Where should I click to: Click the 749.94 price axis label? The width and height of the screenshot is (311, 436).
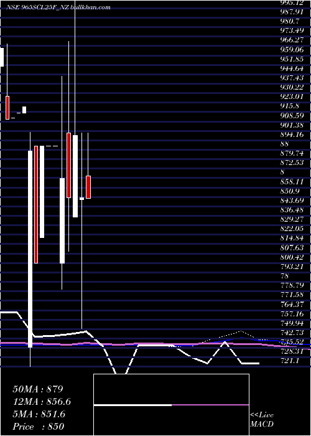[292, 323]
